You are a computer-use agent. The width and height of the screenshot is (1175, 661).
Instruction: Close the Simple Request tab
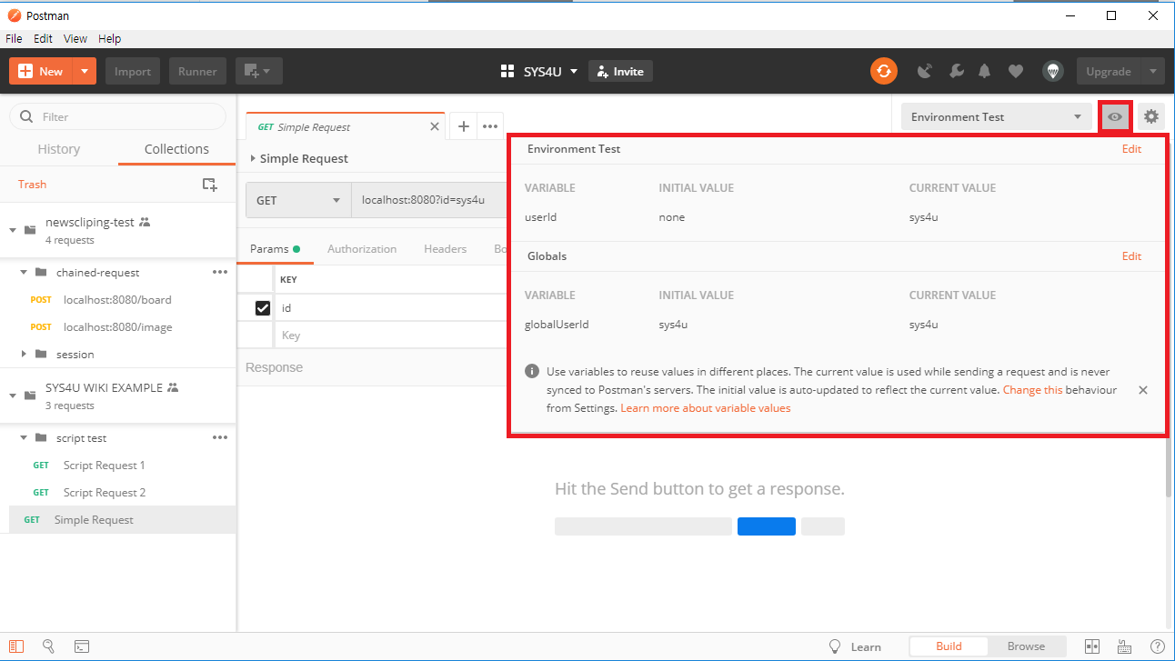[435, 126]
